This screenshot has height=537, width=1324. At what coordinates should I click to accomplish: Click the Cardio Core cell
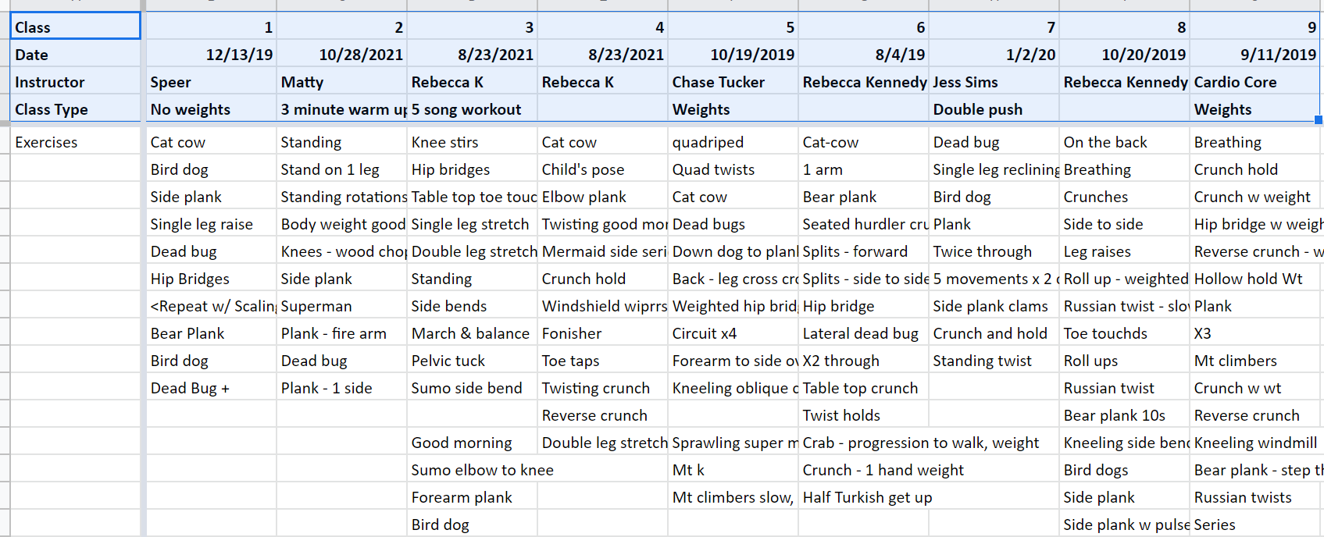[x=1254, y=82]
